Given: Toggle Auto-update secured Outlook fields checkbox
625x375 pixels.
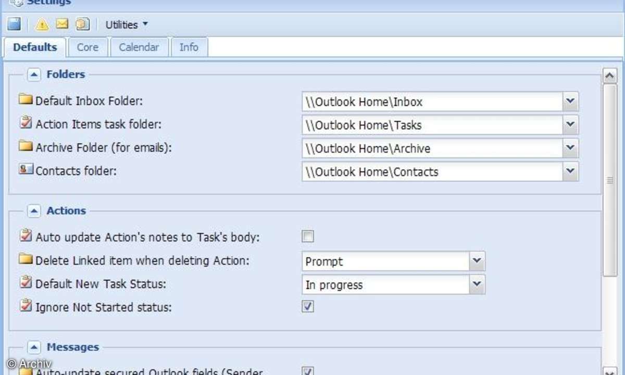Looking at the screenshot, I should (308, 371).
